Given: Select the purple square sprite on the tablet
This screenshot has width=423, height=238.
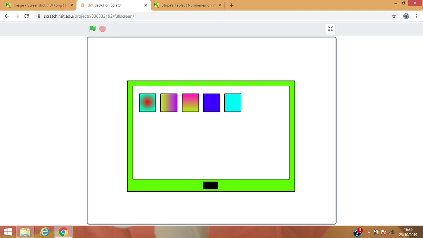Looking at the screenshot, I should pos(211,103).
